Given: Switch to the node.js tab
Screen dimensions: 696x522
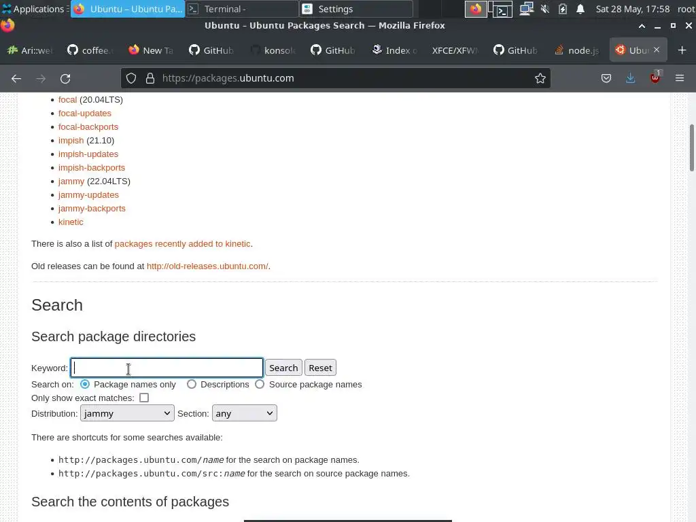Looking at the screenshot, I should [577, 50].
